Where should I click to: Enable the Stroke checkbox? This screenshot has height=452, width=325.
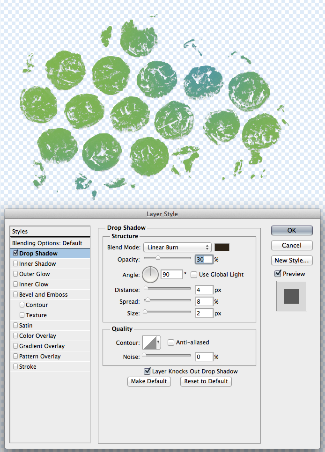pyautogui.click(x=15, y=366)
